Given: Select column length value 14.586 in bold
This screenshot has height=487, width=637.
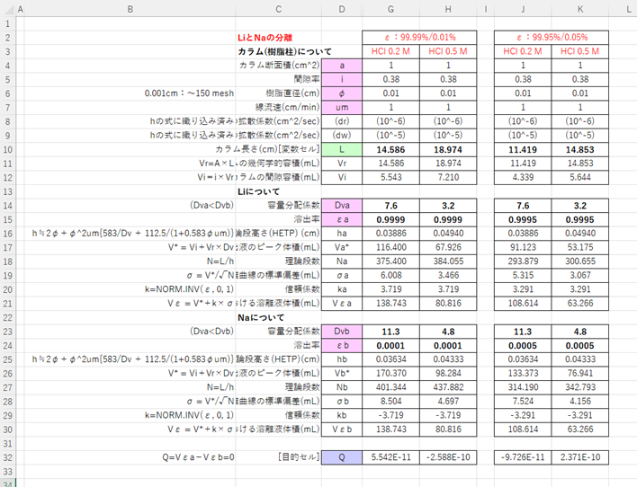Looking at the screenshot, I should 390,150.
